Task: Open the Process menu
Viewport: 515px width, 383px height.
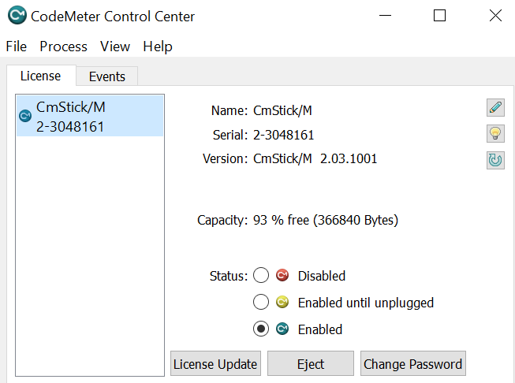Action: (63, 46)
